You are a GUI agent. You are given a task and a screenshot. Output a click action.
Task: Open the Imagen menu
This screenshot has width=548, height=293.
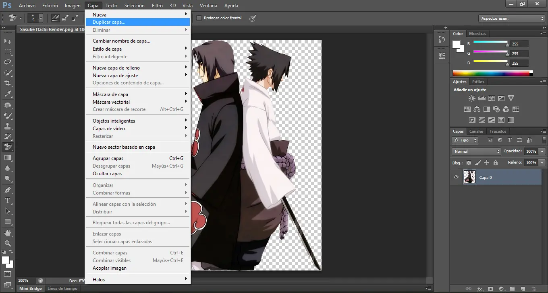click(73, 6)
